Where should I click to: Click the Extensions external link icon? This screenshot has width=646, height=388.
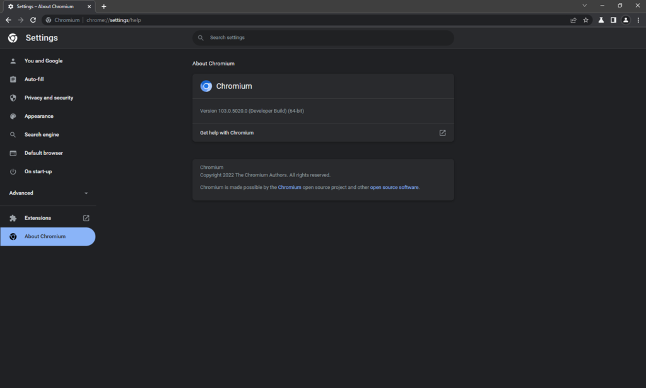(x=86, y=218)
